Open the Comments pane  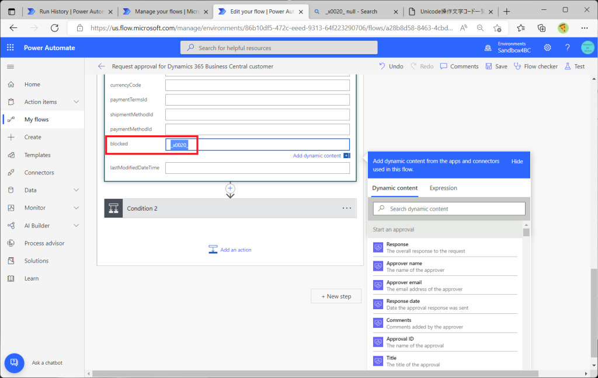coord(459,66)
